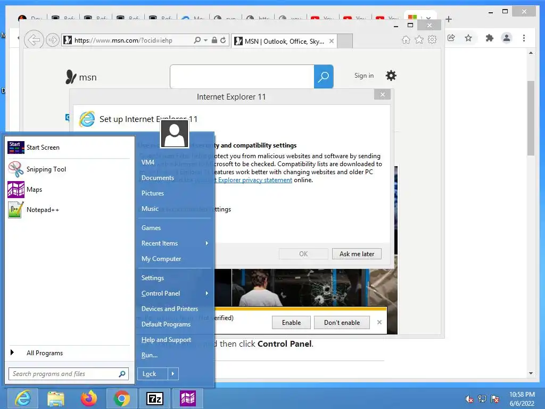Open IE address bar search dropdown arrow
Screen dimensions: 545x409
pos(205,40)
